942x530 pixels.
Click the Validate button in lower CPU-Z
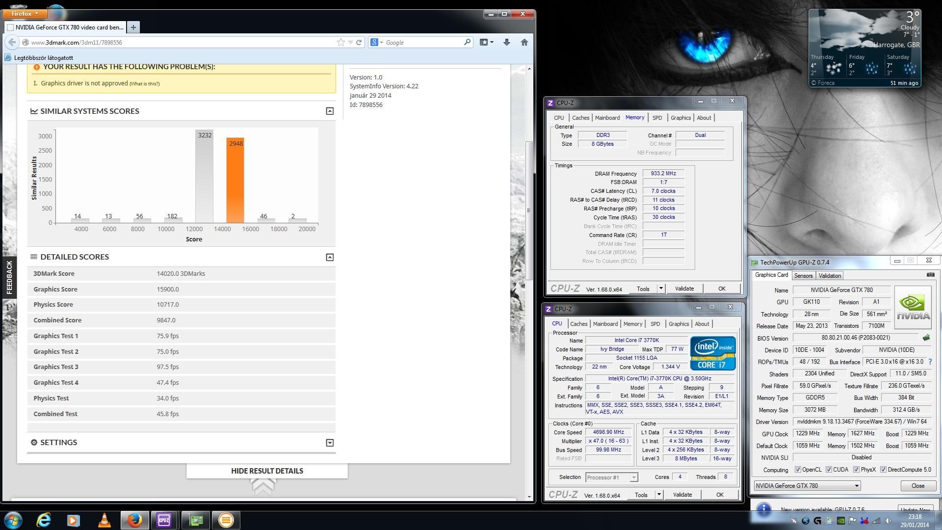pos(682,495)
